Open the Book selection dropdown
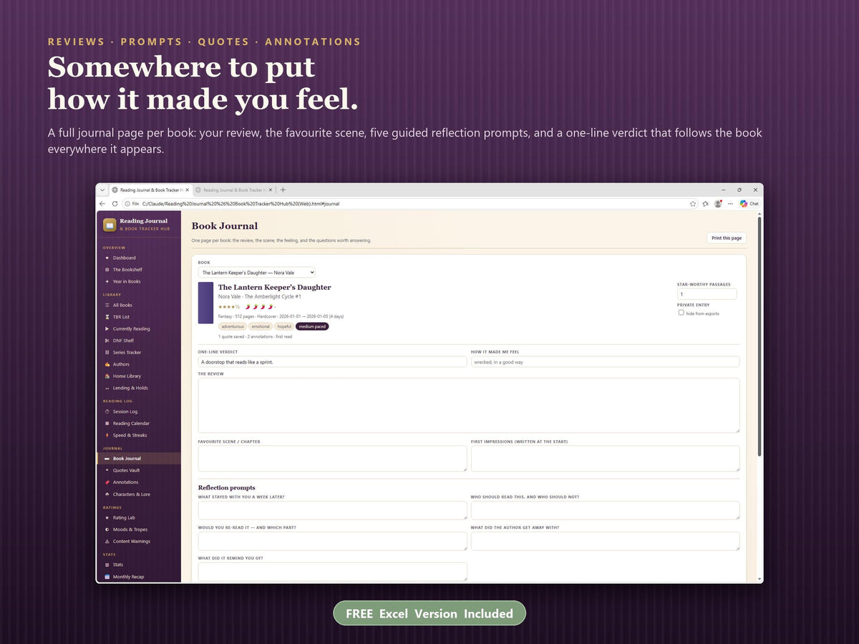Screen dimensions: 859x644 pos(257,273)
